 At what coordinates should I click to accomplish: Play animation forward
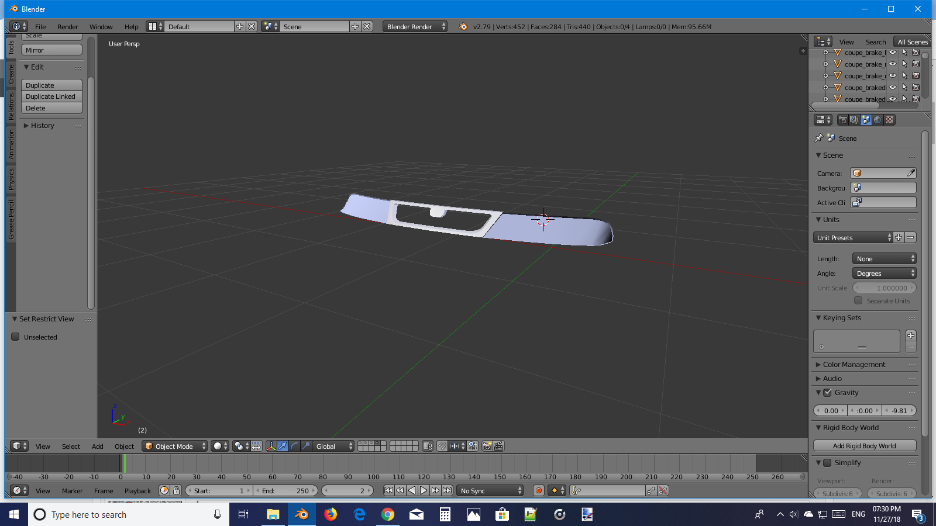click(x=424, y=490)
